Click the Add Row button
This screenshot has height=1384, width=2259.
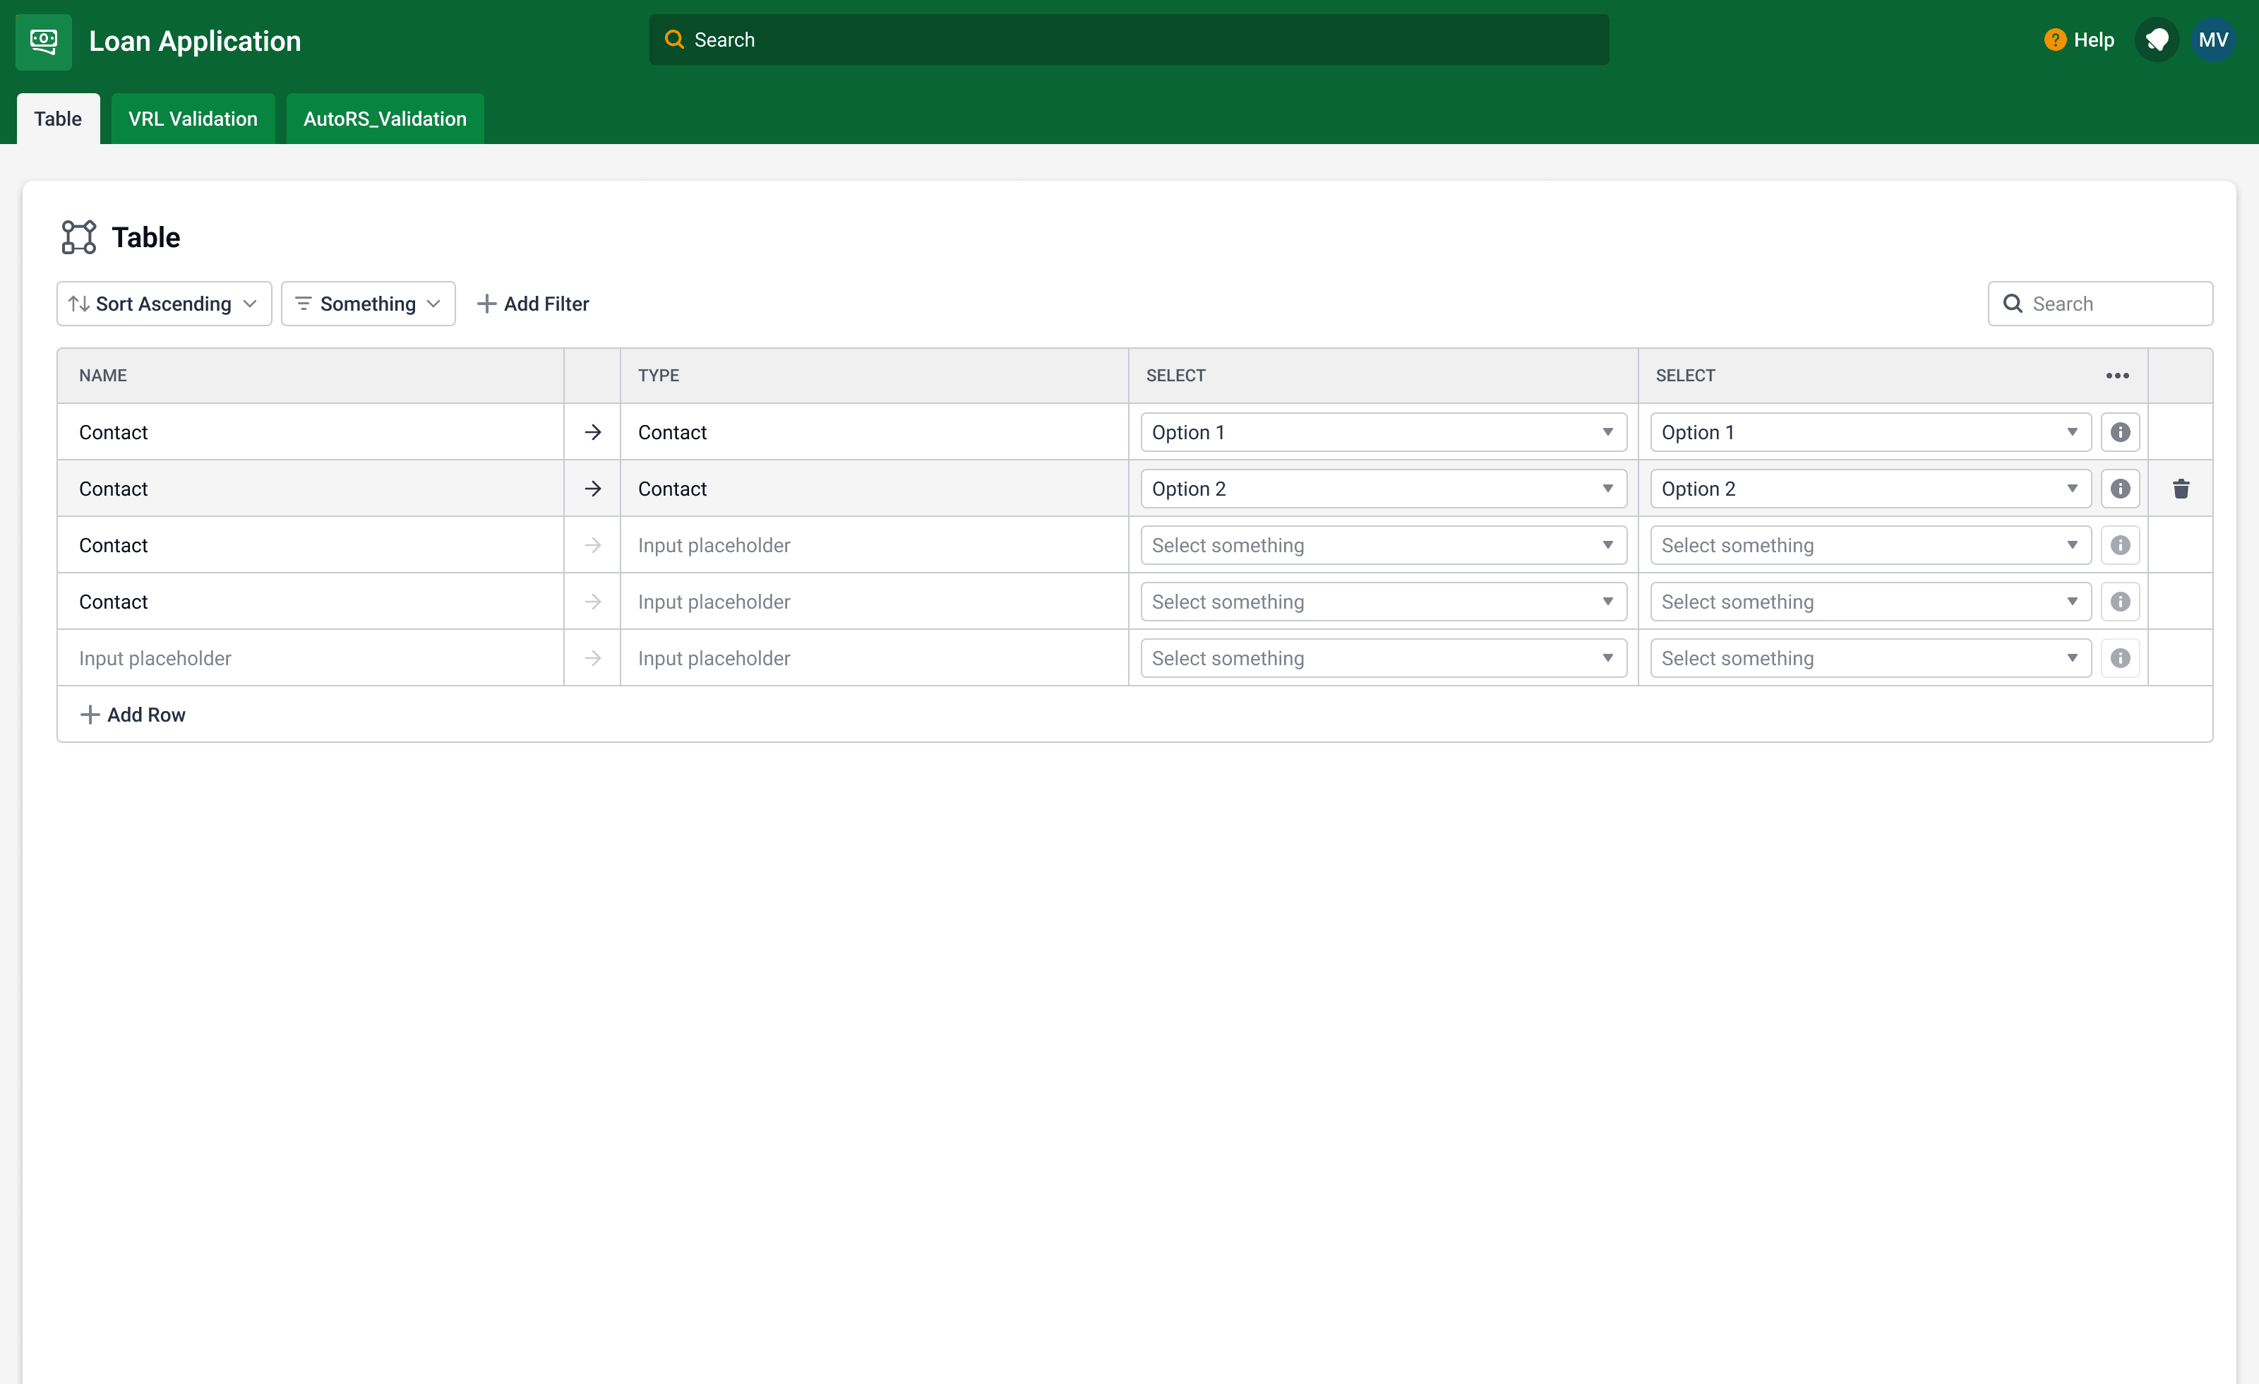point(133,715)
